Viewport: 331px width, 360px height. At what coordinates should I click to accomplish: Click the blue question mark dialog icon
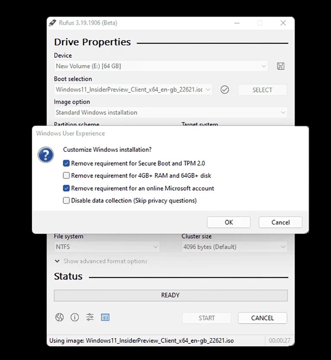pos(46,155)
